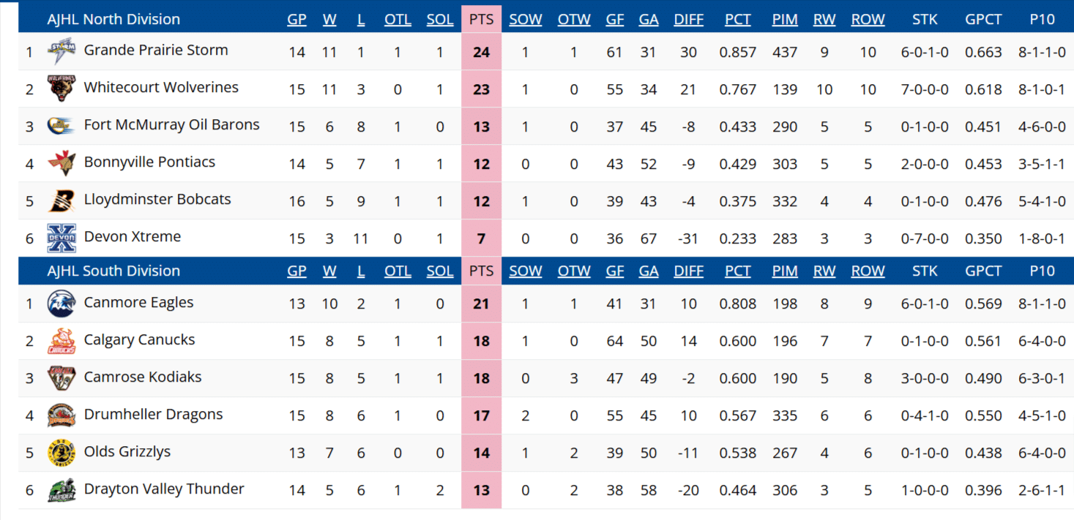Click the Whitecourt Wolverines logo icon

[61, 88]
